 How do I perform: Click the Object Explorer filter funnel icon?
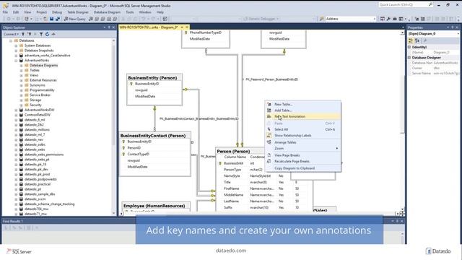coord(41,34)
